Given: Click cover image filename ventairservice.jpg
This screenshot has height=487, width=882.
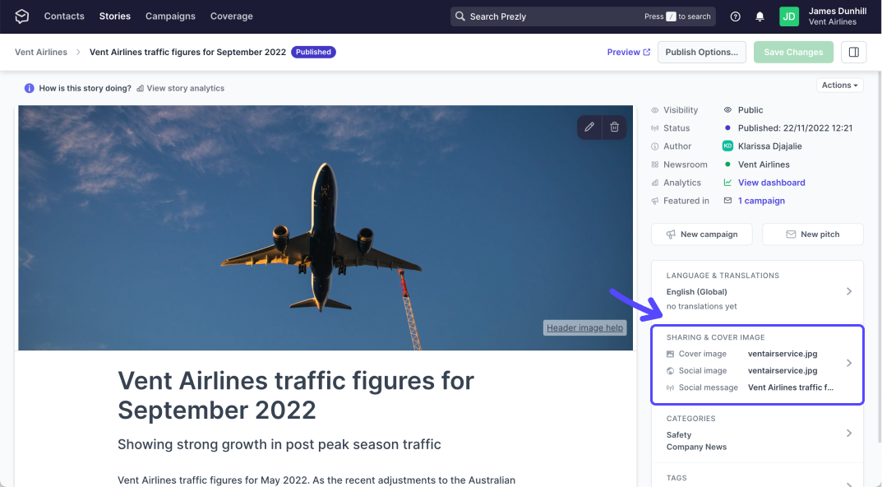Looking at the screenshot, I should coord(783,354).
